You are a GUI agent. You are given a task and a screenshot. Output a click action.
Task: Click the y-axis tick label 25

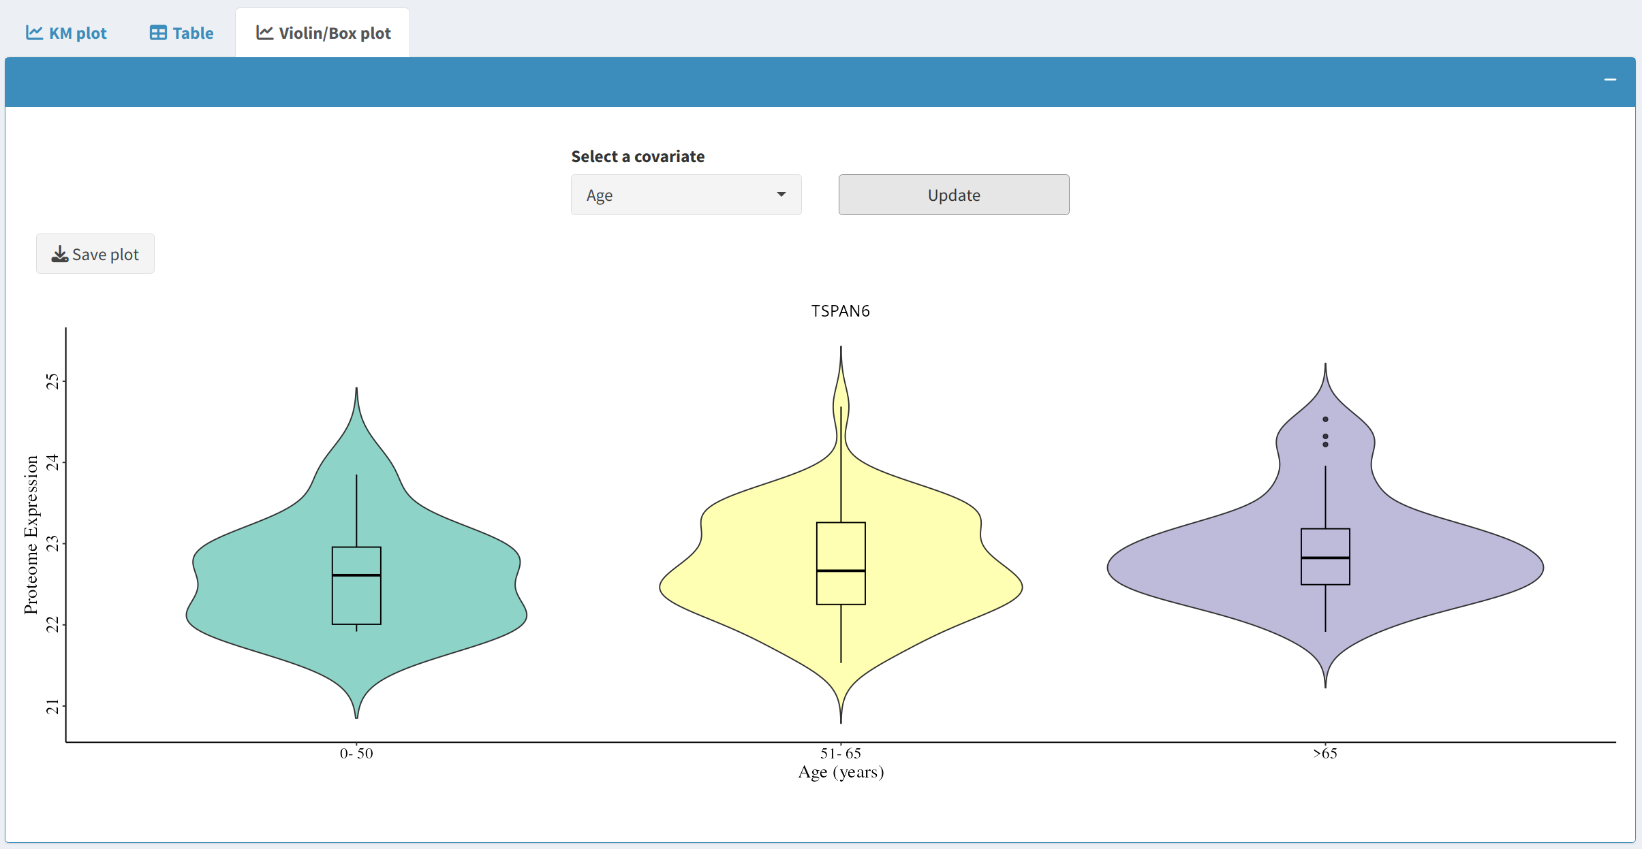52,381
